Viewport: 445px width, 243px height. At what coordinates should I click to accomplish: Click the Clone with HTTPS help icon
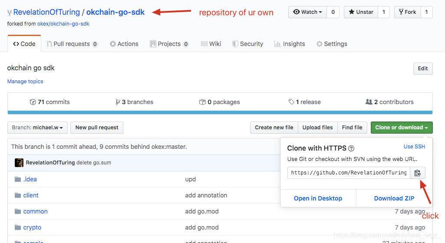(351, 148)
